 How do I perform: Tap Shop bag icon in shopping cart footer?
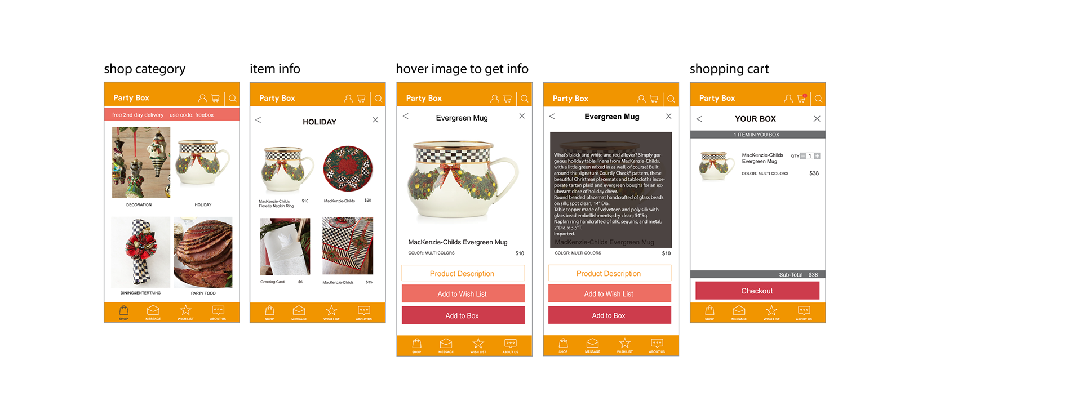pyautogui.click(x=709, y=312)
